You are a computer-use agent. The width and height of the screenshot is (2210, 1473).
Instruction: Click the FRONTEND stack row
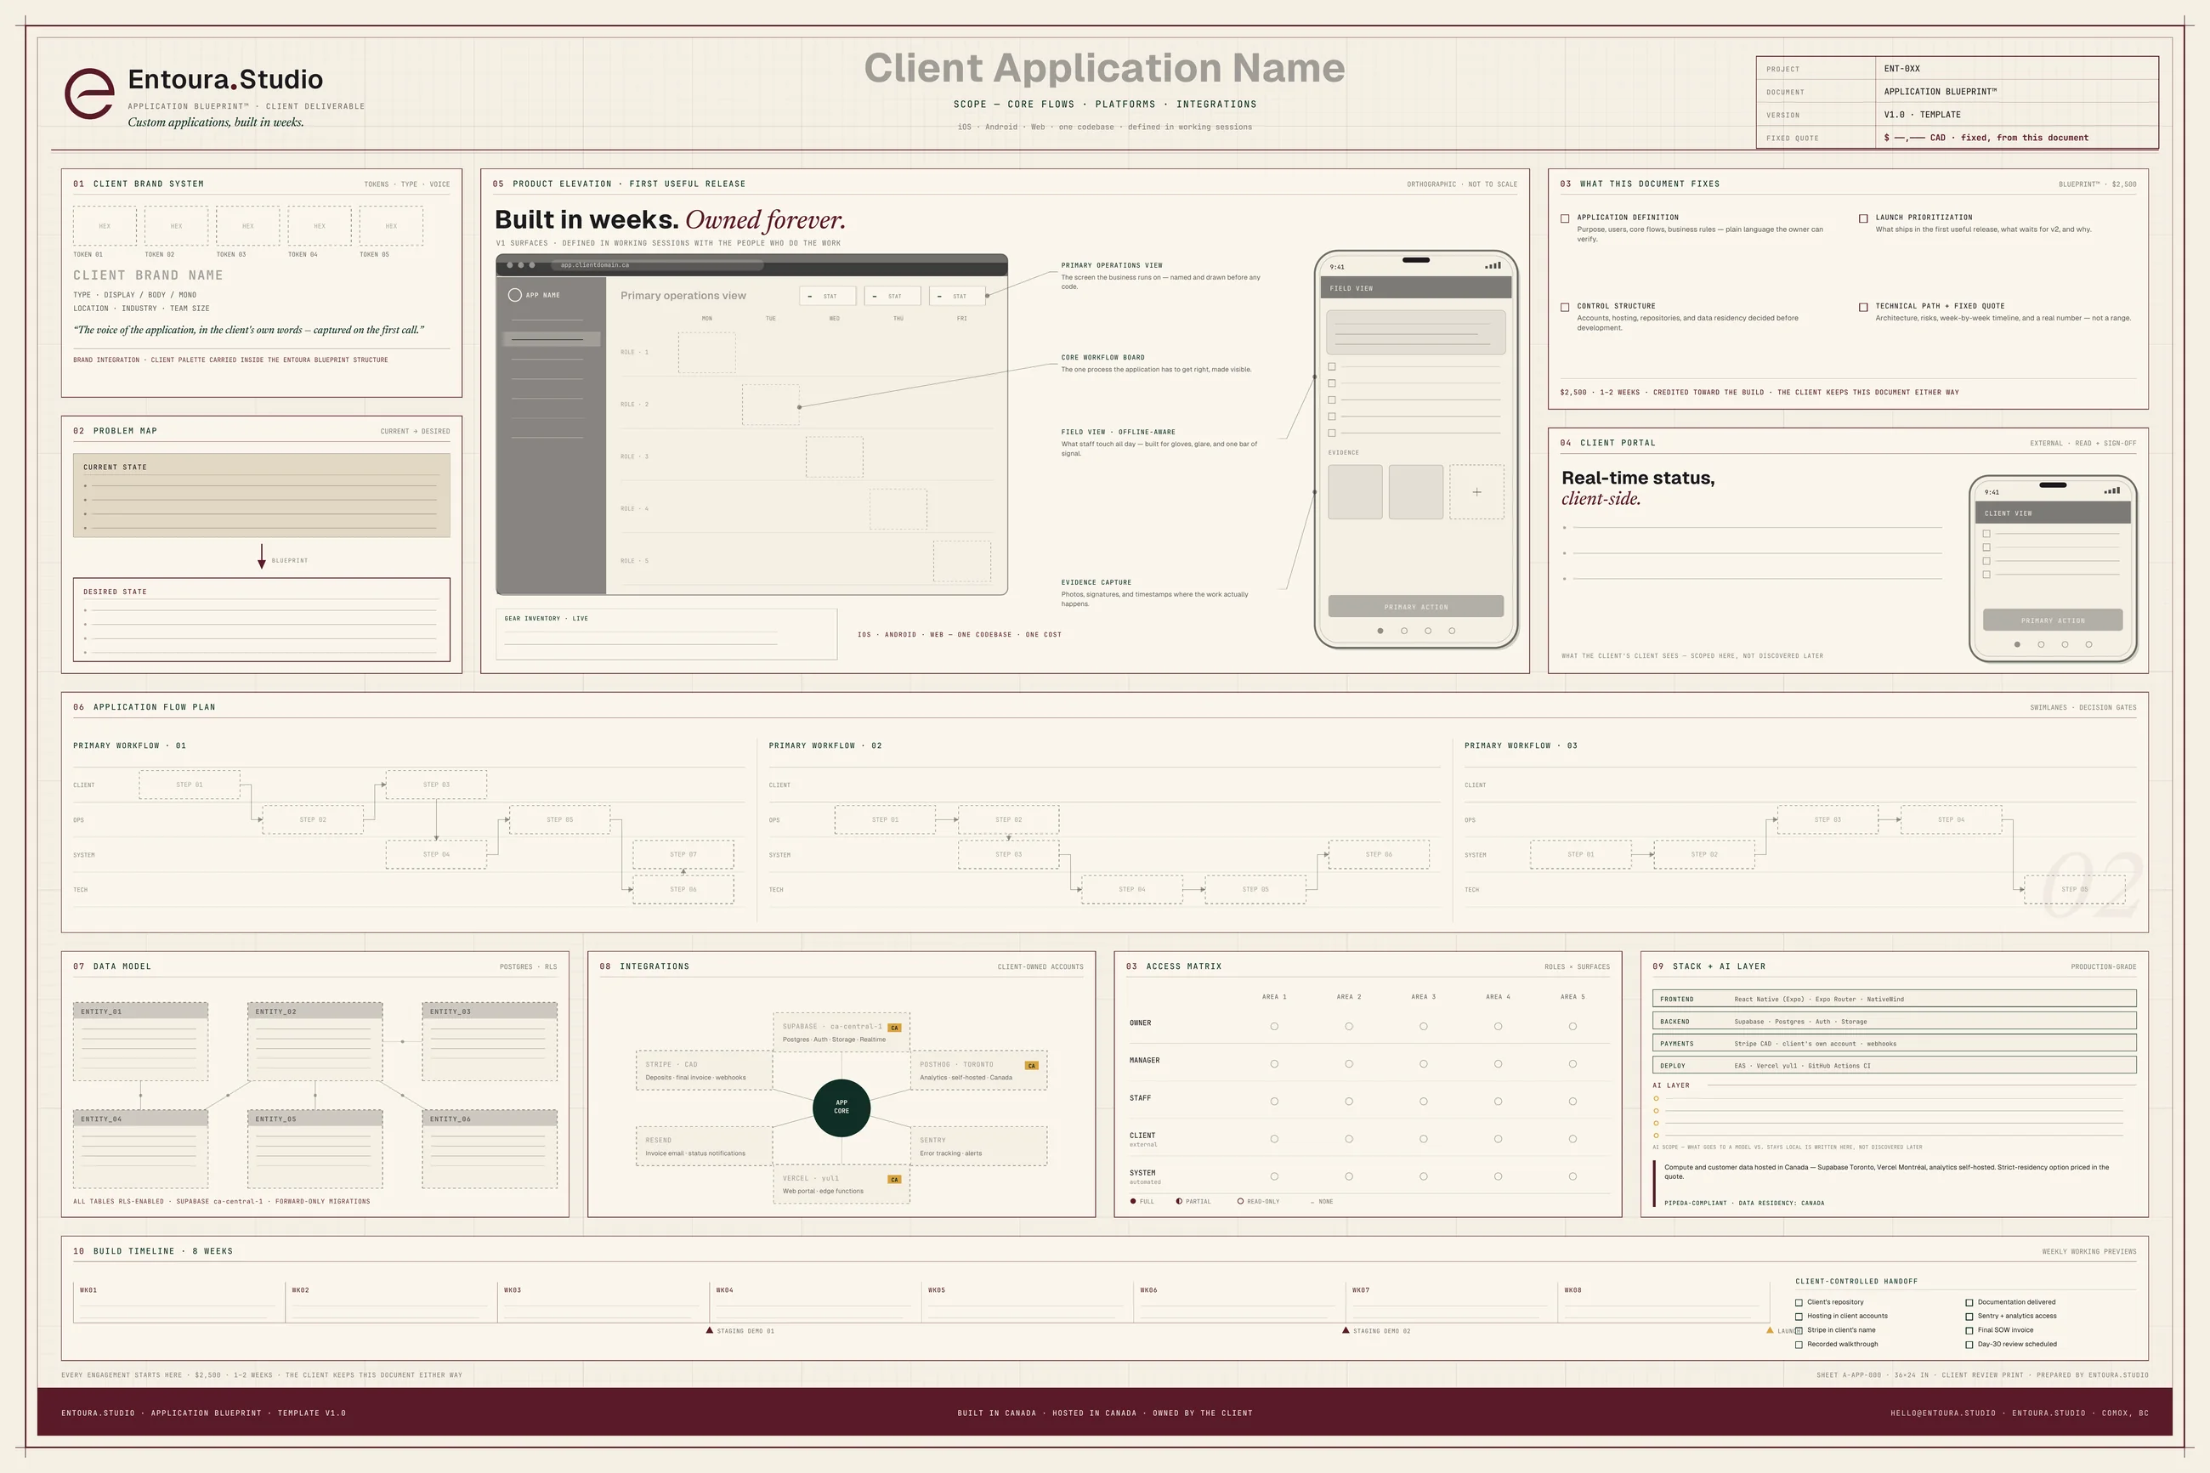pyautogui.click(x=1894, y=999)
